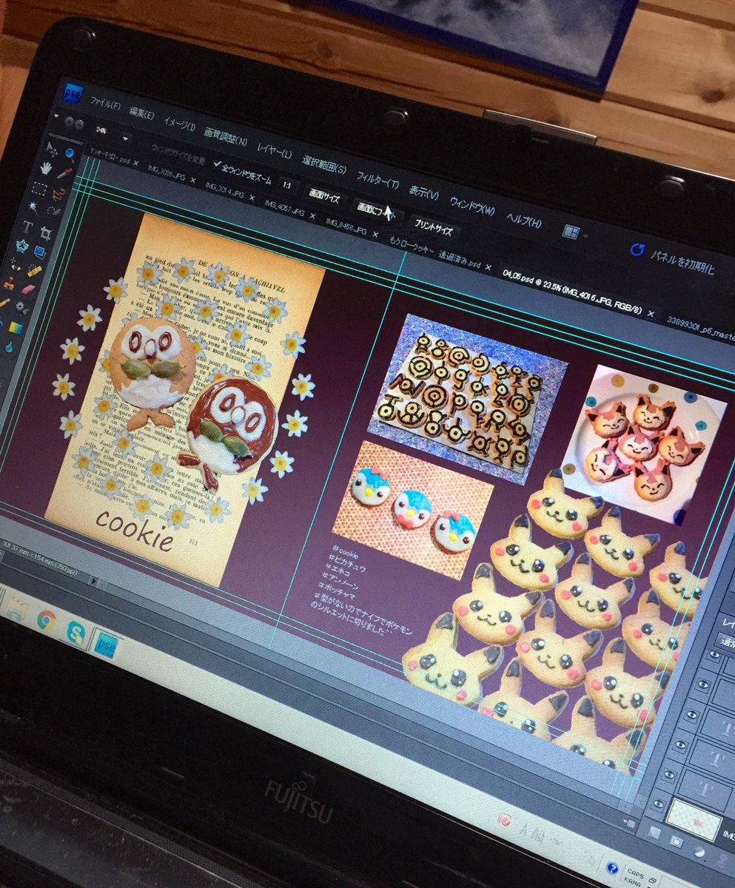The image size is (735, 888).
Task: Open the zoom percentage dropdown arrow
Action: pyautogui.click(x=126, y=138)
